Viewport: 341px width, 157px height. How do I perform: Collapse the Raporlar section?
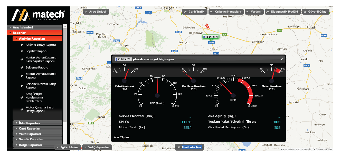click(34, 33)
